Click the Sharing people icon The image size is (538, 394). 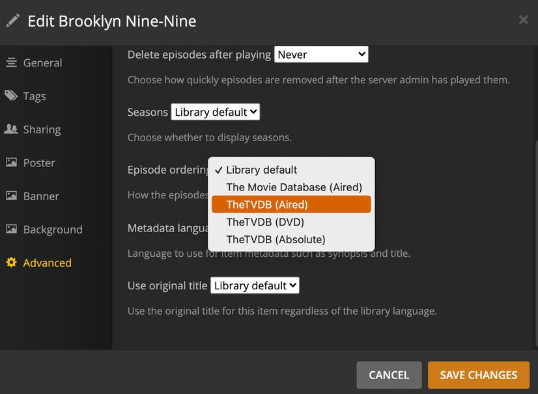click(11, 129)
